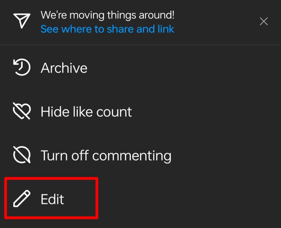This screenshot has width=281, height=228.
Task: Tap the Edit text label
Action: pyautogui.click(x=52, y=199)
